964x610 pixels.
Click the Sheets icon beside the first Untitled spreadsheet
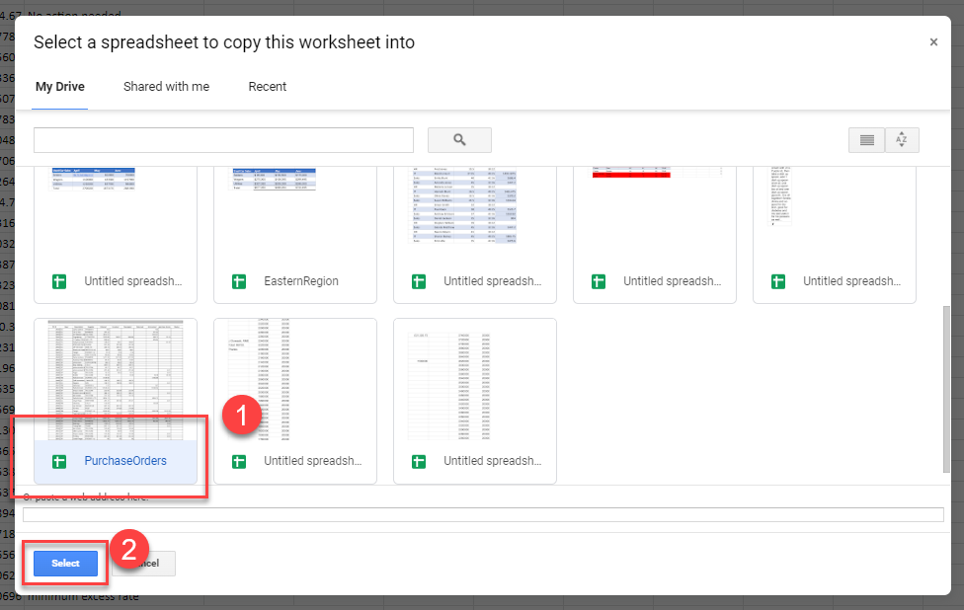click(60, 280)
